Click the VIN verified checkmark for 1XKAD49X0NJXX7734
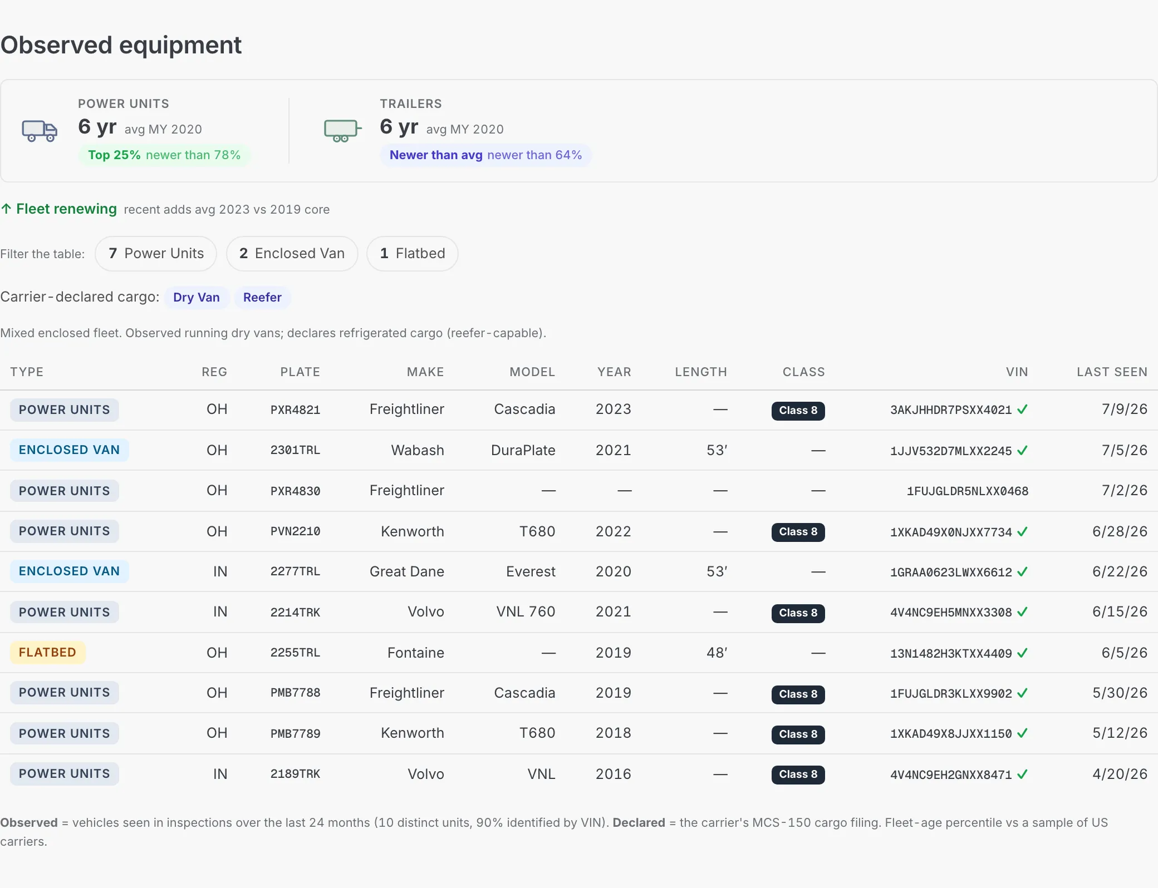Viewport: 1158px width, 888px height. (1023, 532)
